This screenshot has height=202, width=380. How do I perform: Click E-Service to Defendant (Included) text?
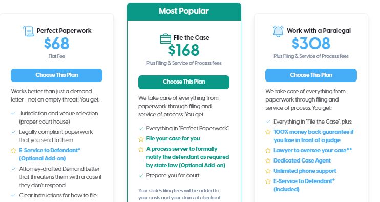click(x=304, y=185)
